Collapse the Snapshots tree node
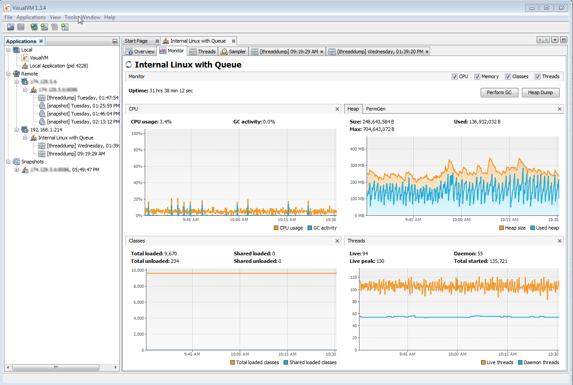 click(x=9, y=162)
